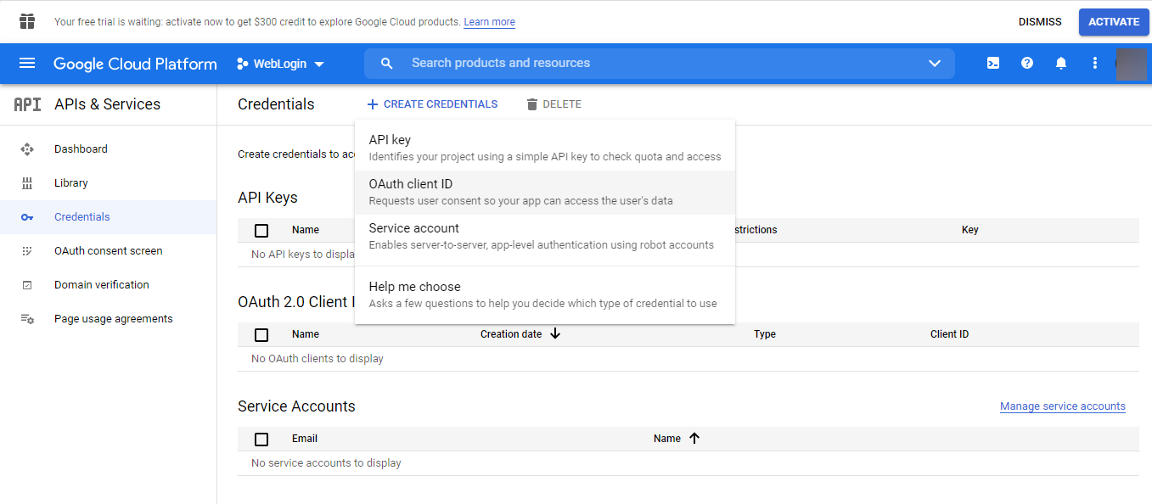
Task: Click the OAuth Client ID column header
Action: 949,334
